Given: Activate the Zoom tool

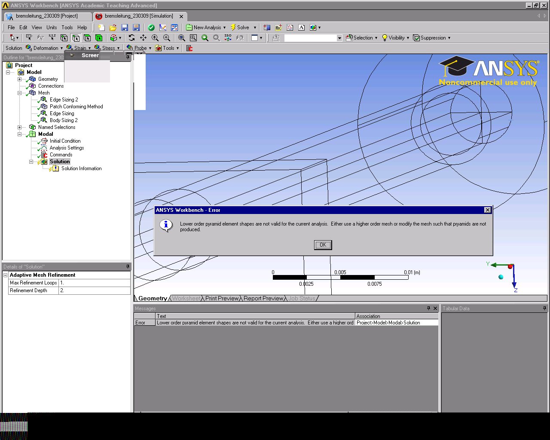Looking at the screenshot, I should 155,38.
